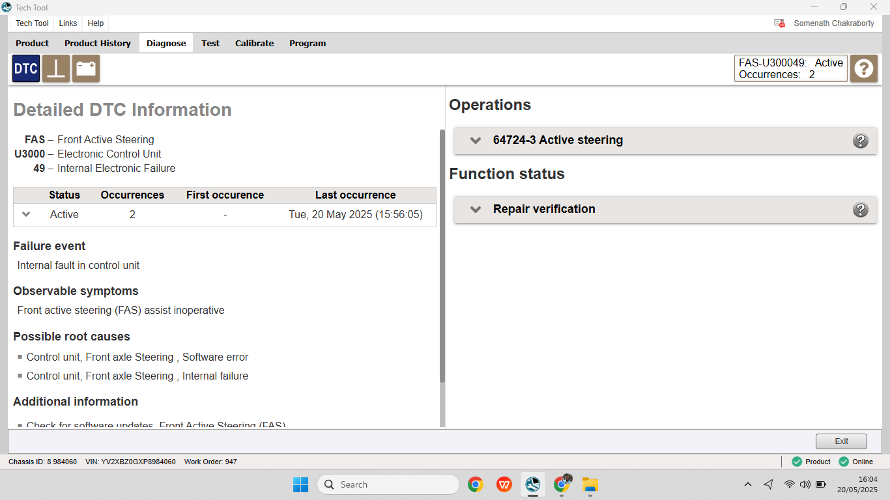Open WPS Office from the taskbar
Image resolution: width=890 pixels, height=500 pixels.
click(x=504, y=484)
